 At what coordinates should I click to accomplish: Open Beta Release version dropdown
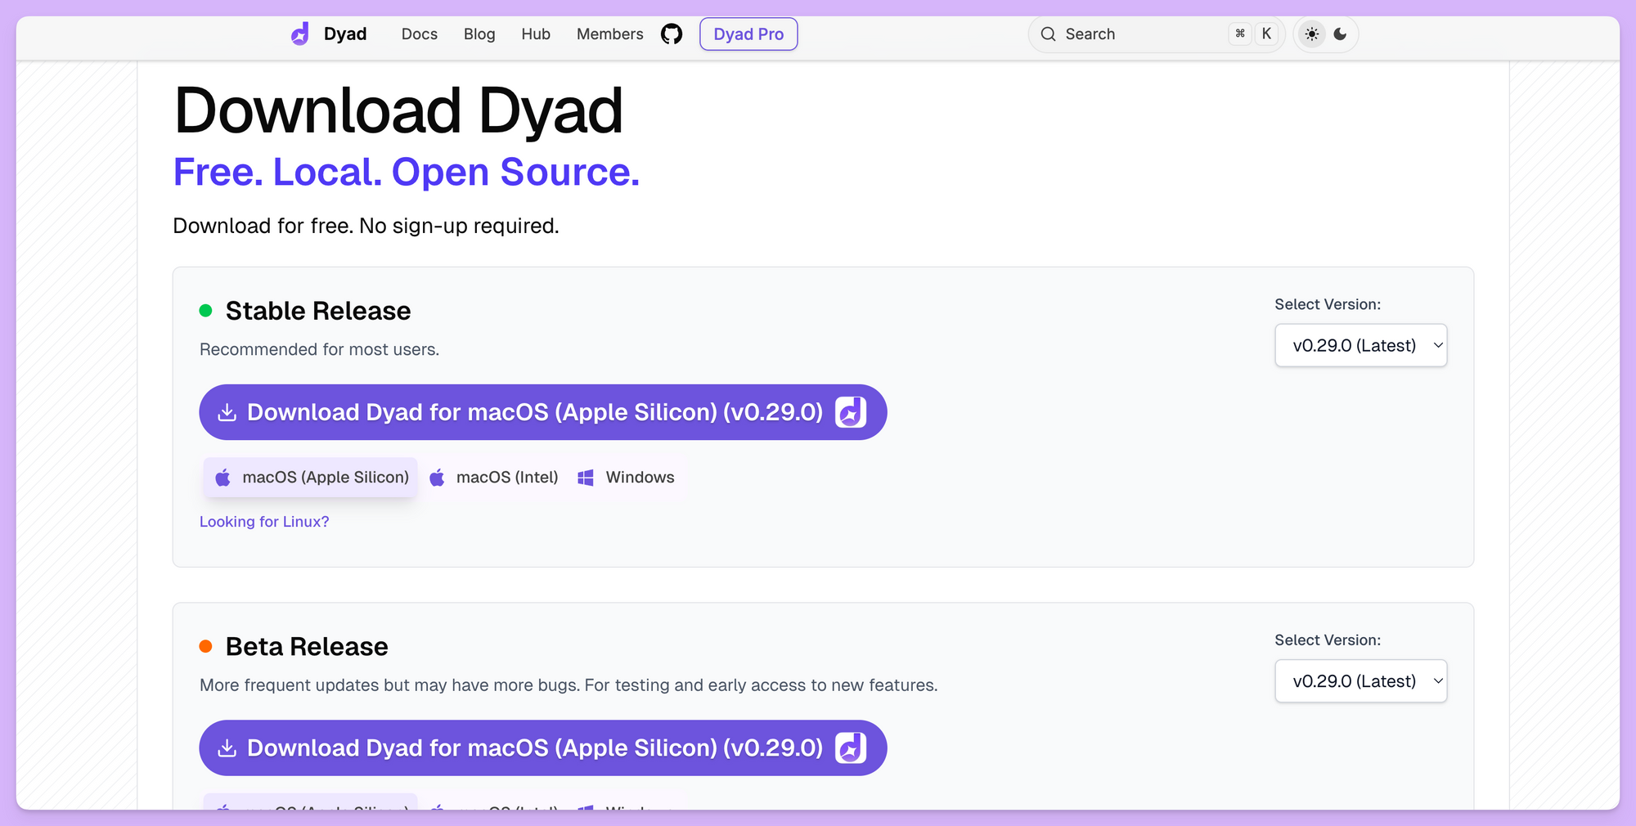tap(1360, 681)
